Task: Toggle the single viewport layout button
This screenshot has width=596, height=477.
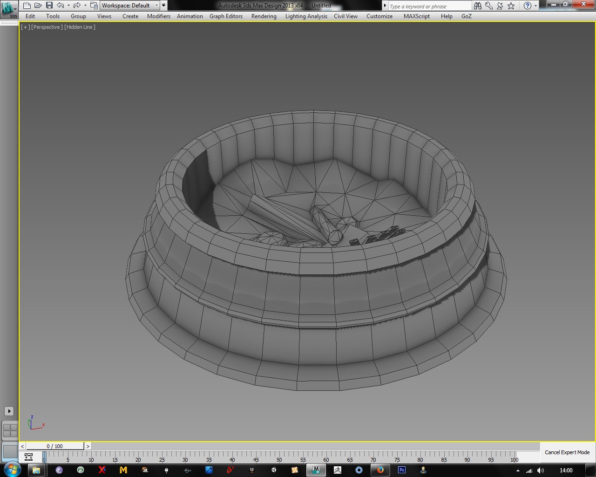Action: pos(10,451)
